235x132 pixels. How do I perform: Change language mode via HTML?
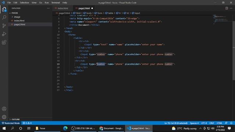[220, 123]
